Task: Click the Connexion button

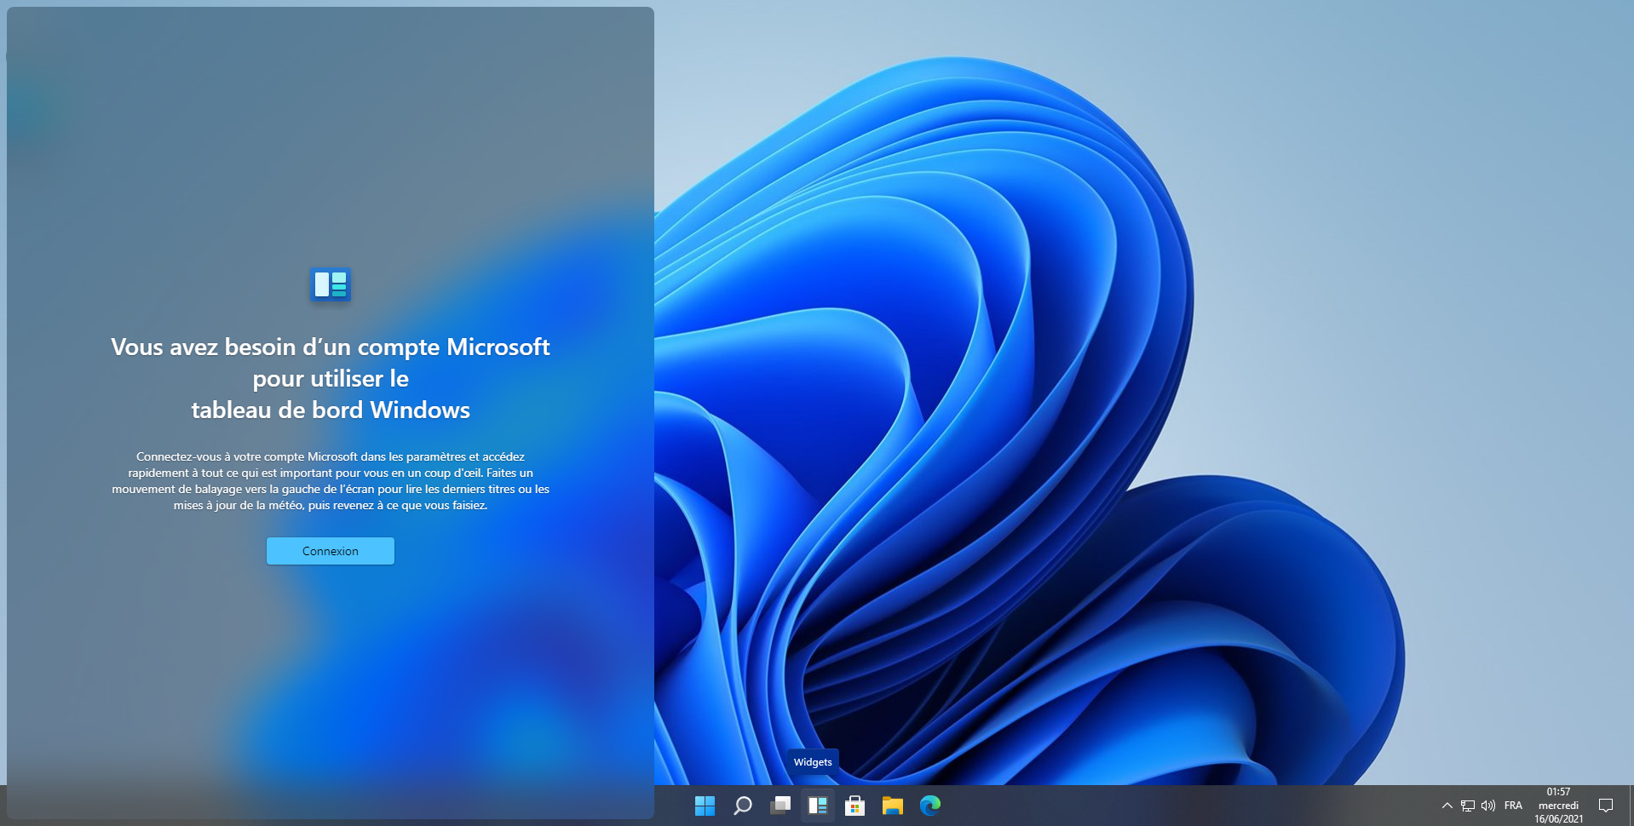Action: (x=330, y=551)
